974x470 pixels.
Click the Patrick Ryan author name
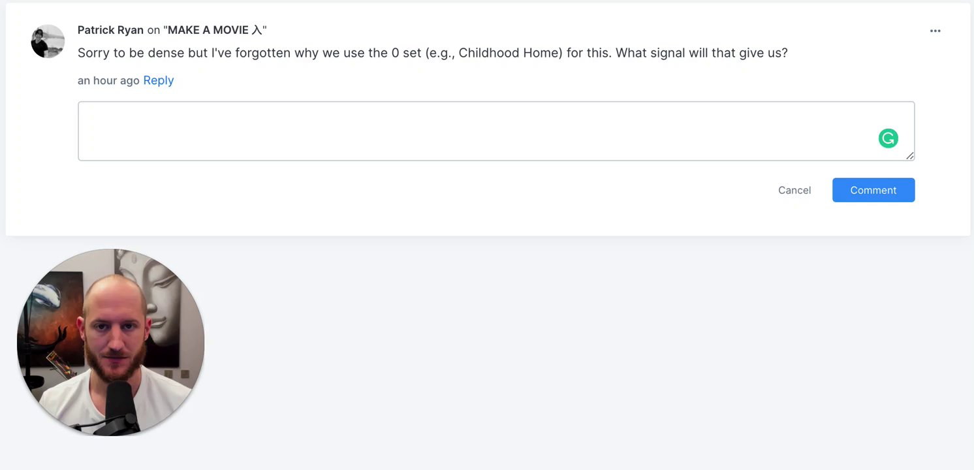tap(110, 30)
